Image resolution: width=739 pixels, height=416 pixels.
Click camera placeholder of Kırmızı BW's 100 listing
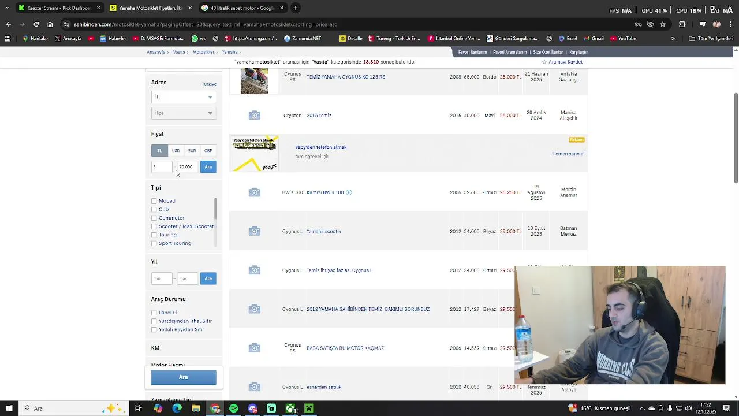[x=254, y=192]
